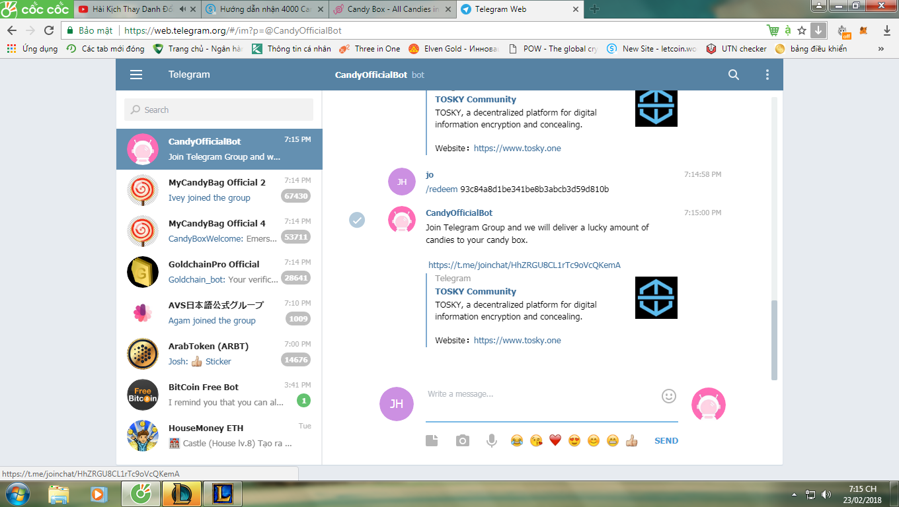Click the 67430 unread badge
The height and width of the screenshot is (507, 899).
coord(295,196)
